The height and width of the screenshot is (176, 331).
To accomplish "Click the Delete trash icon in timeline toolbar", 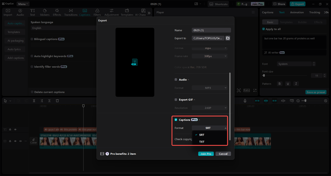I will tap(57, 101).
